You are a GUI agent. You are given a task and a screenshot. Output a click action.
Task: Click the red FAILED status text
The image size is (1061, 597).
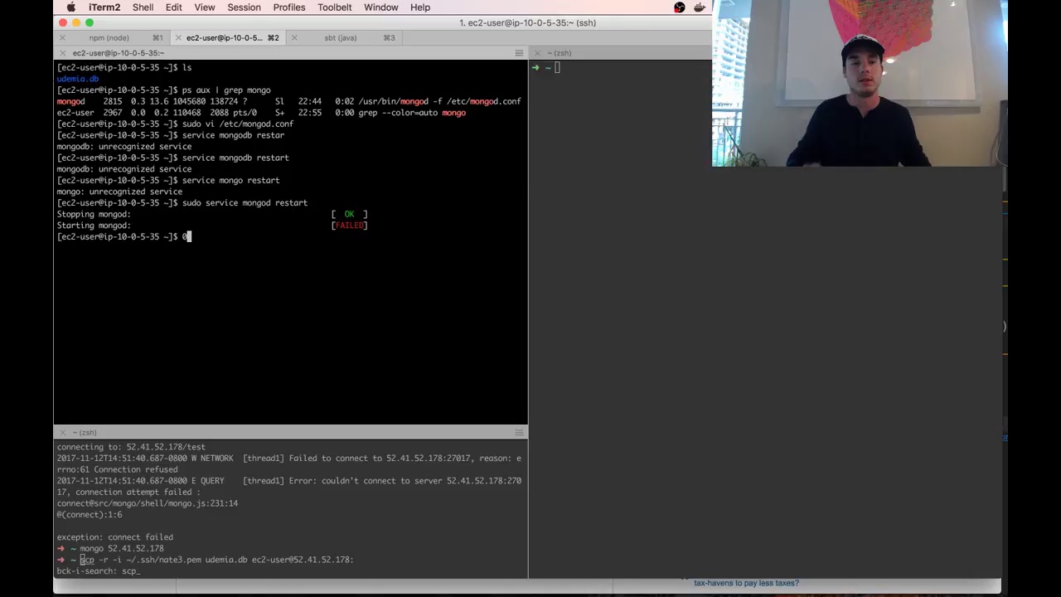tap(349, 226)
